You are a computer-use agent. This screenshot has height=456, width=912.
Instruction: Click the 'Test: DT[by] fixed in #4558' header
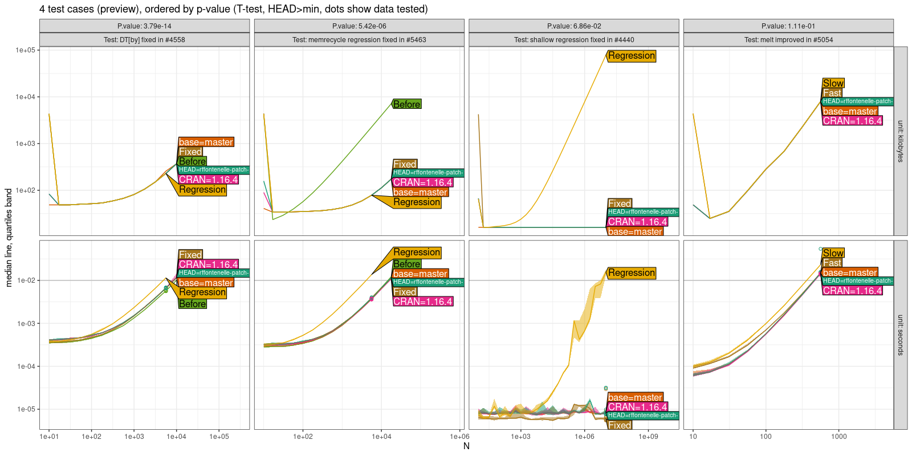[144, 40]
